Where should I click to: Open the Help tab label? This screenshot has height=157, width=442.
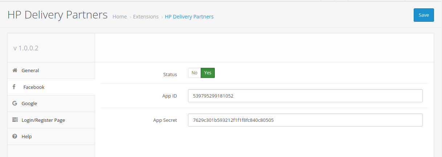click(26, 136)
